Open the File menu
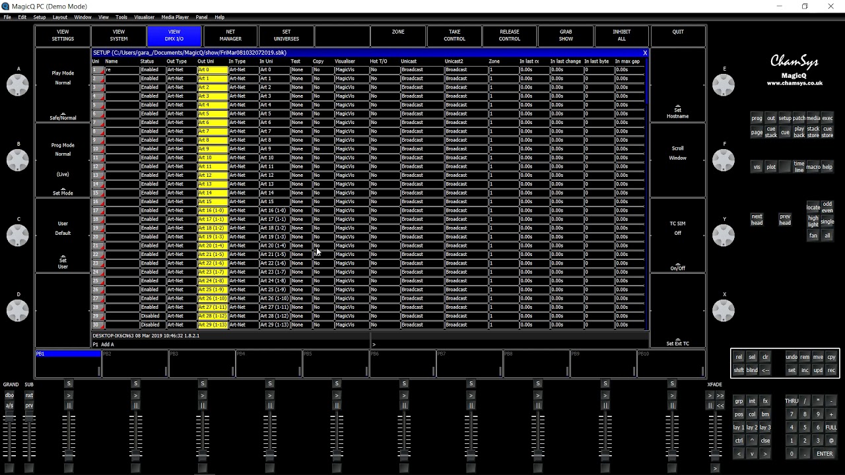 (7, 17)
